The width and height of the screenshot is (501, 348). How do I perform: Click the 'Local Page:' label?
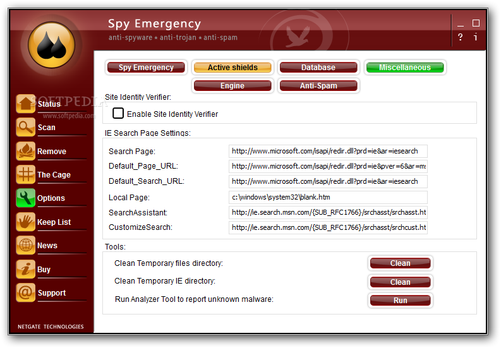(129, 198)
